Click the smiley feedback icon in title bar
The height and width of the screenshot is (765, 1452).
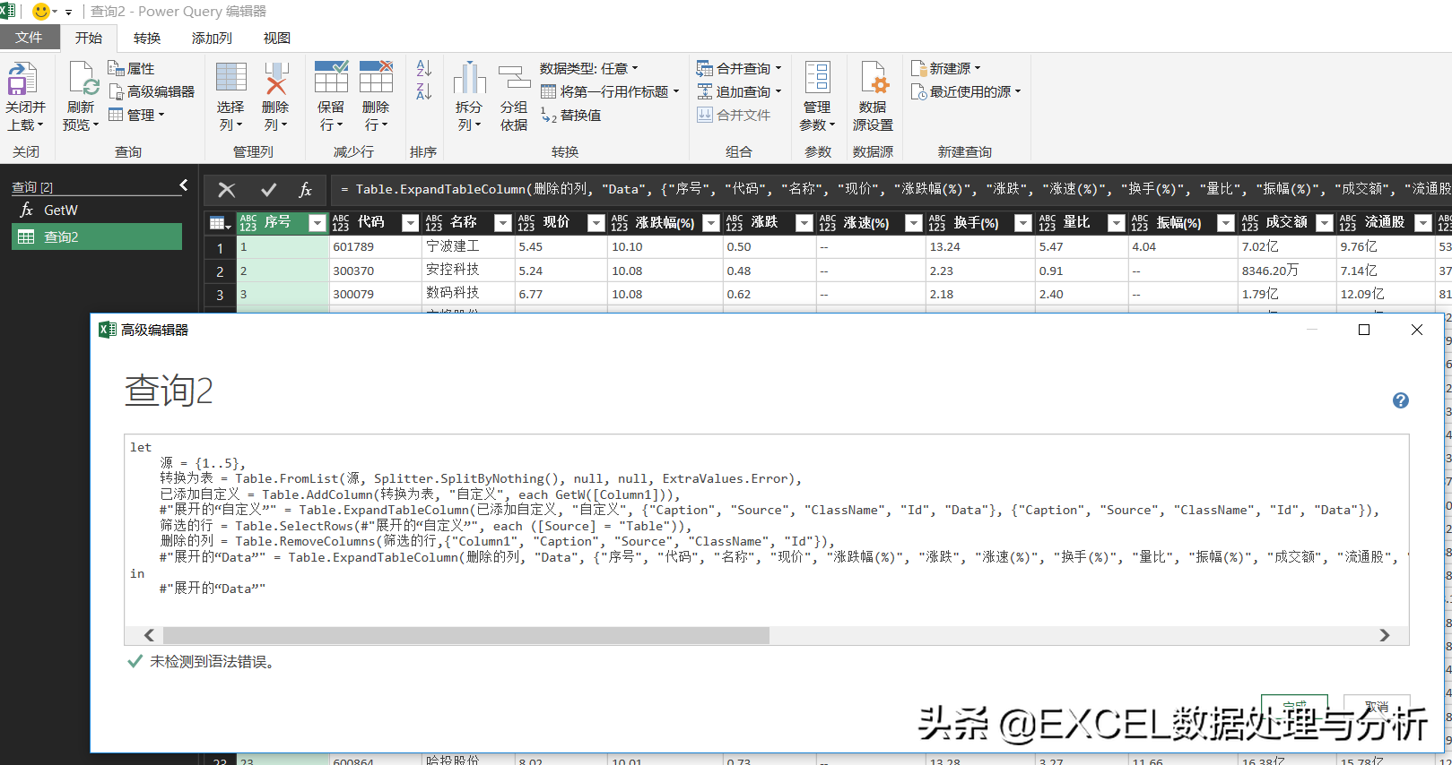point(40,12)
